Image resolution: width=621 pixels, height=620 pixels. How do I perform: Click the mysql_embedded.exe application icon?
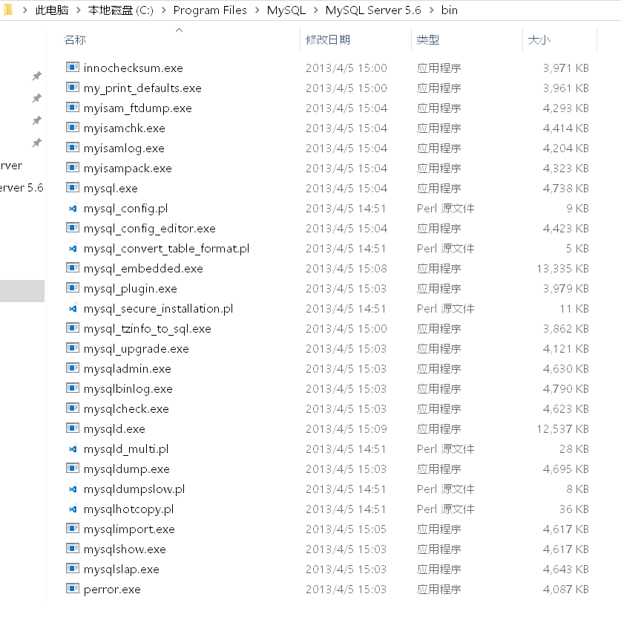(x=73, y=268)
